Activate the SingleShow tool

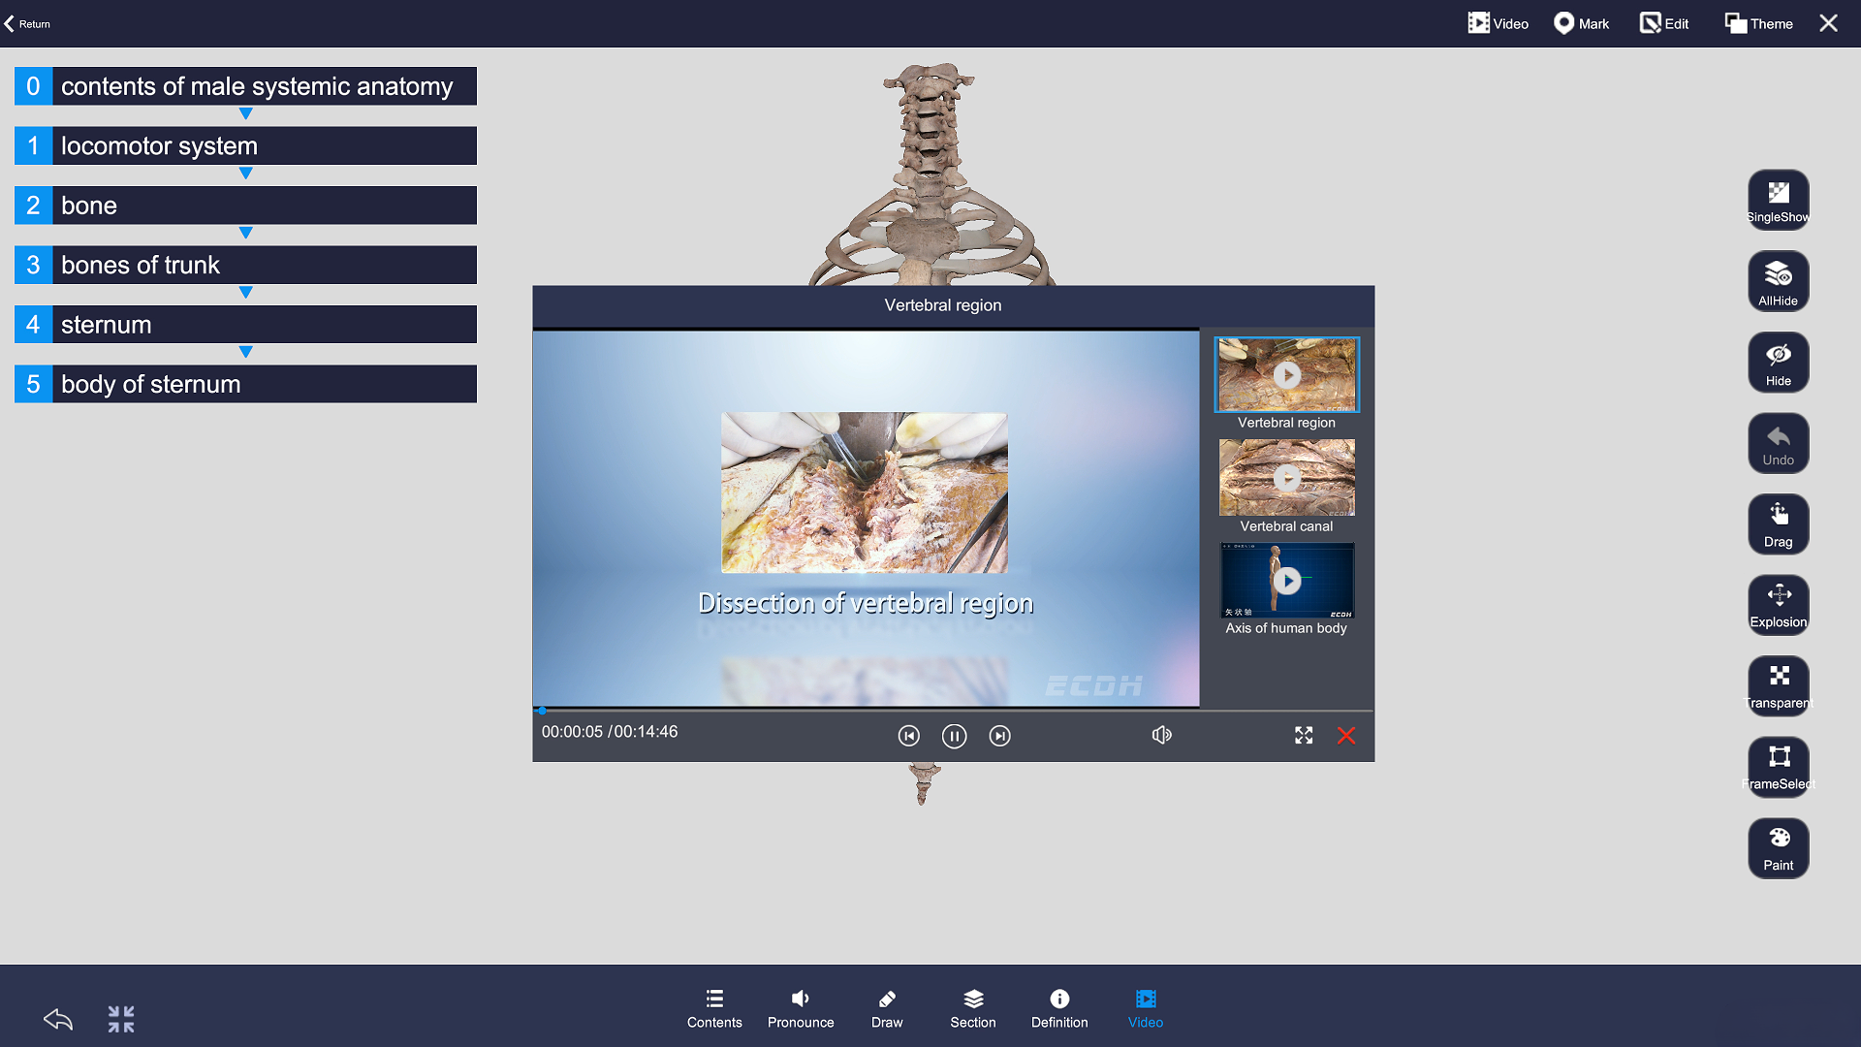[x=1778, y=200]
